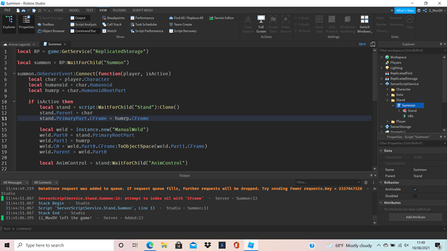Screen dimensions: 447x251
Task: Open Find All / Replace All
Action: coord(186,18)
